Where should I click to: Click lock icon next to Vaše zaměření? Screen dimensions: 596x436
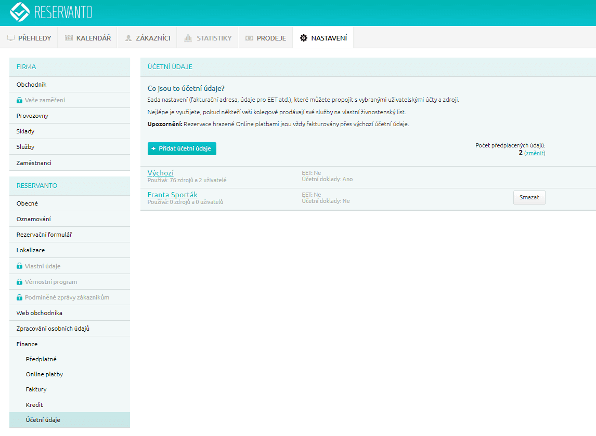pos(20,100)
